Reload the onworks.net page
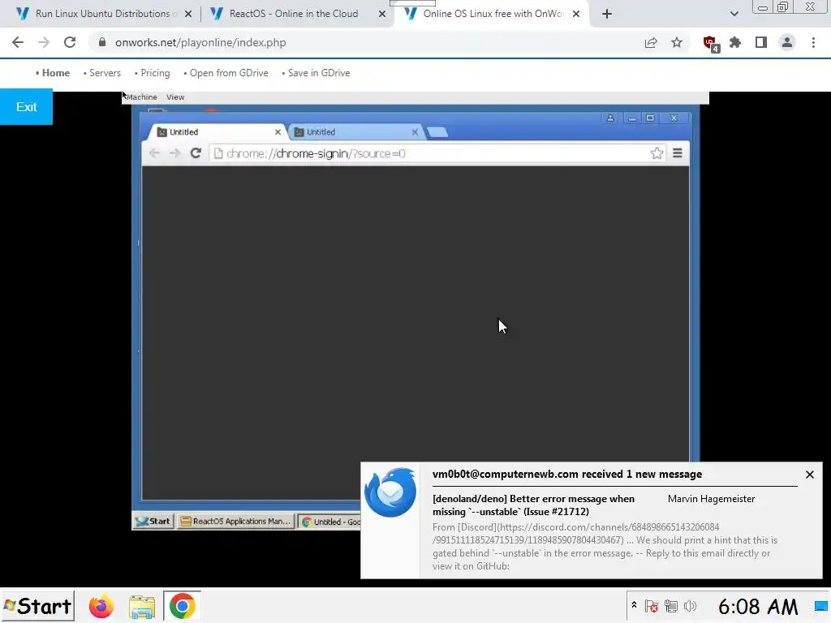 tap(70, 42)
